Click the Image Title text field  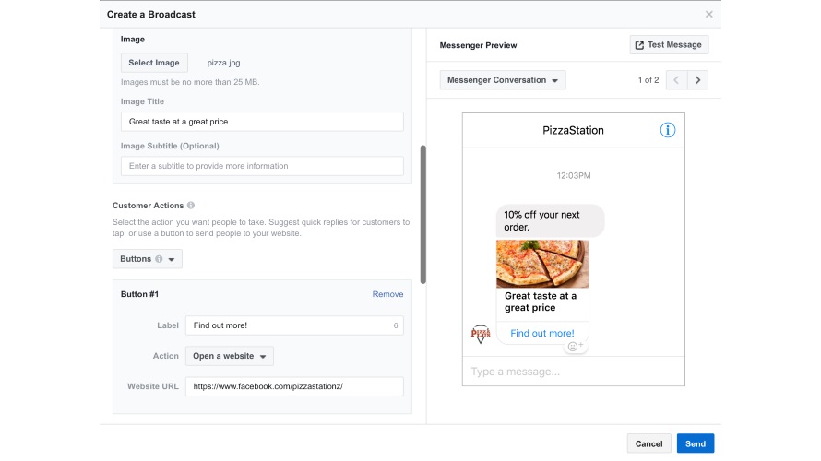tap(262, 122)
